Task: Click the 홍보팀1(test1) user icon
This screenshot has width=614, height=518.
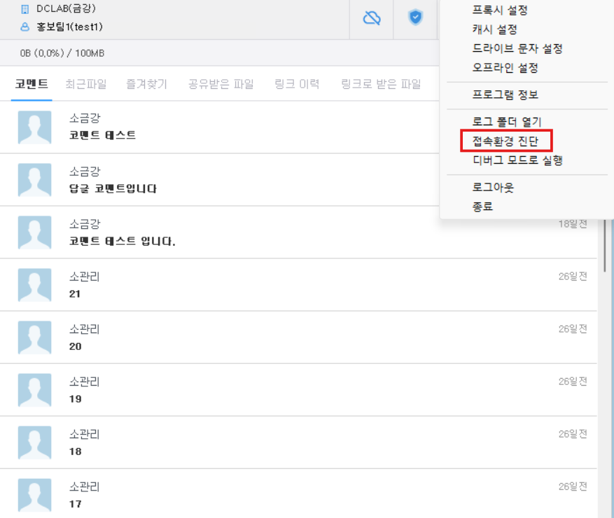Action: point(25,27)
